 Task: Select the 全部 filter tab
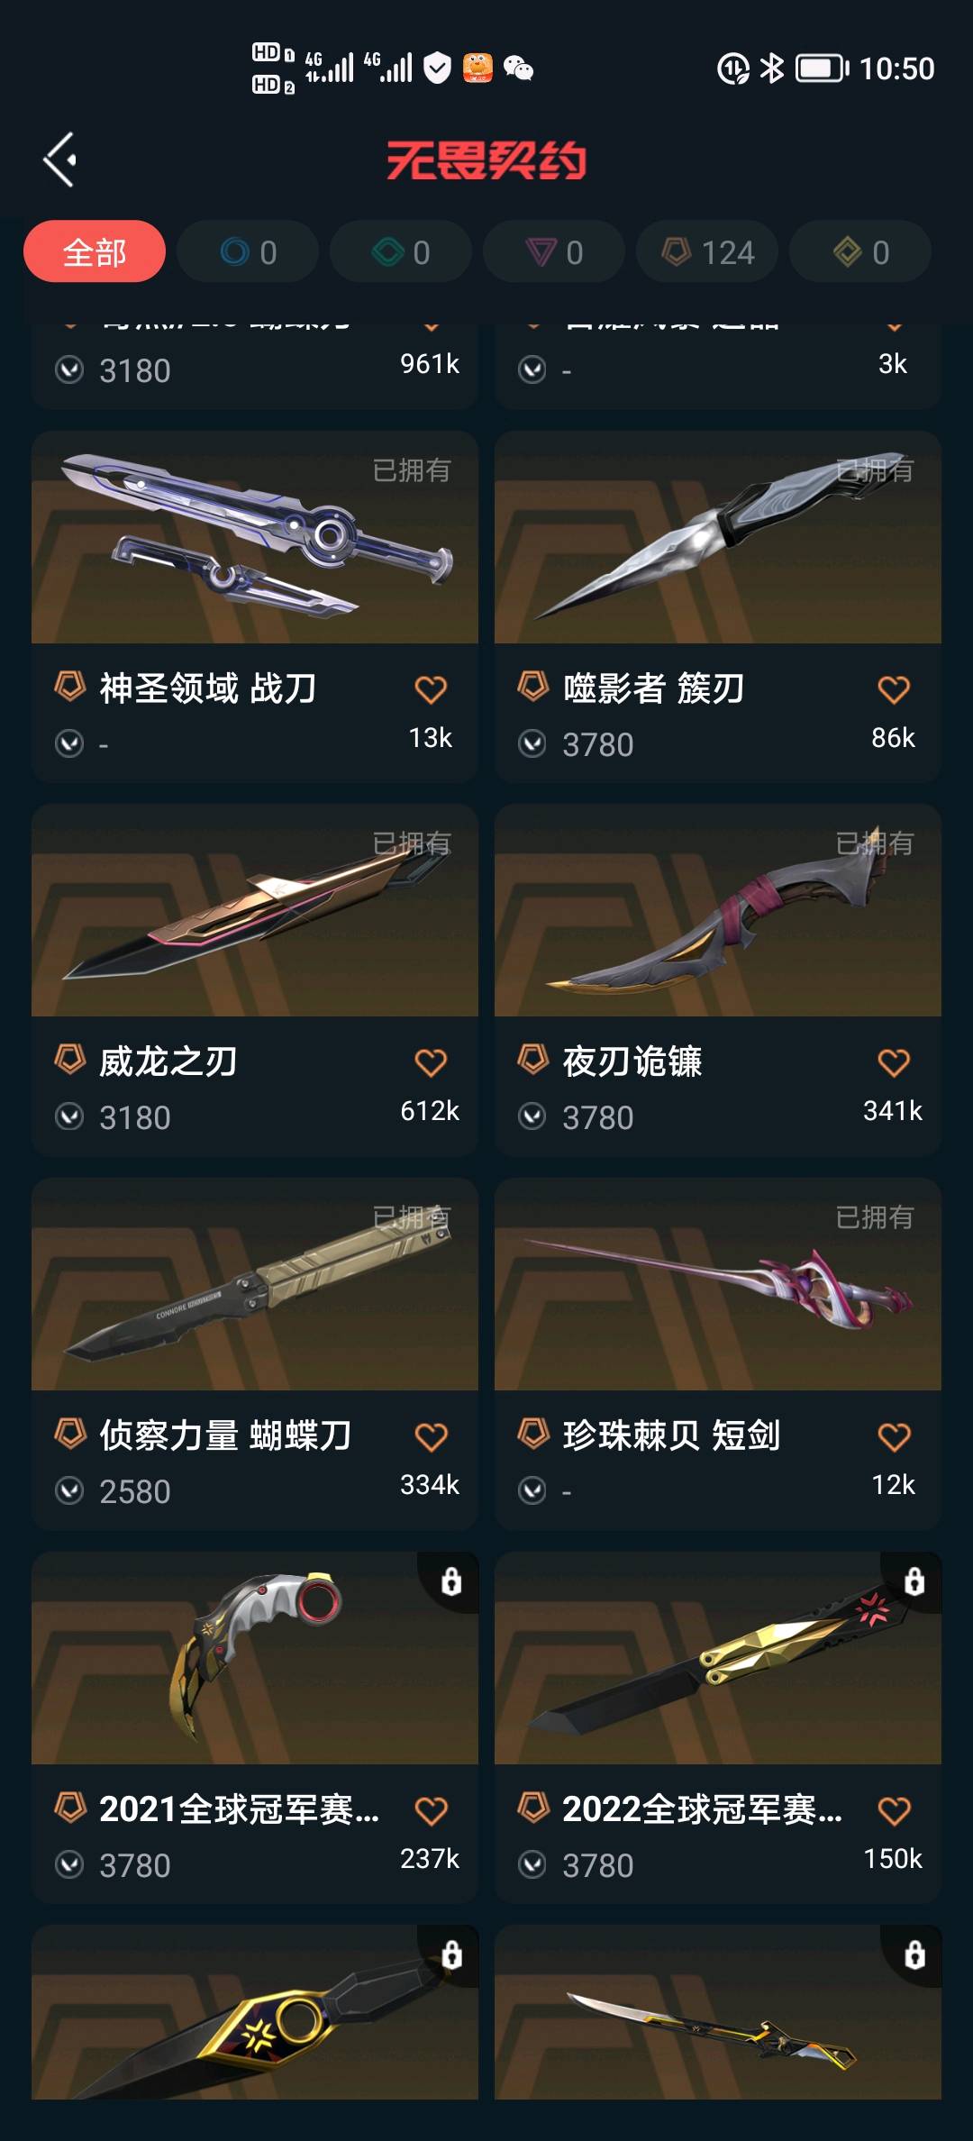(x=95, y=251)
